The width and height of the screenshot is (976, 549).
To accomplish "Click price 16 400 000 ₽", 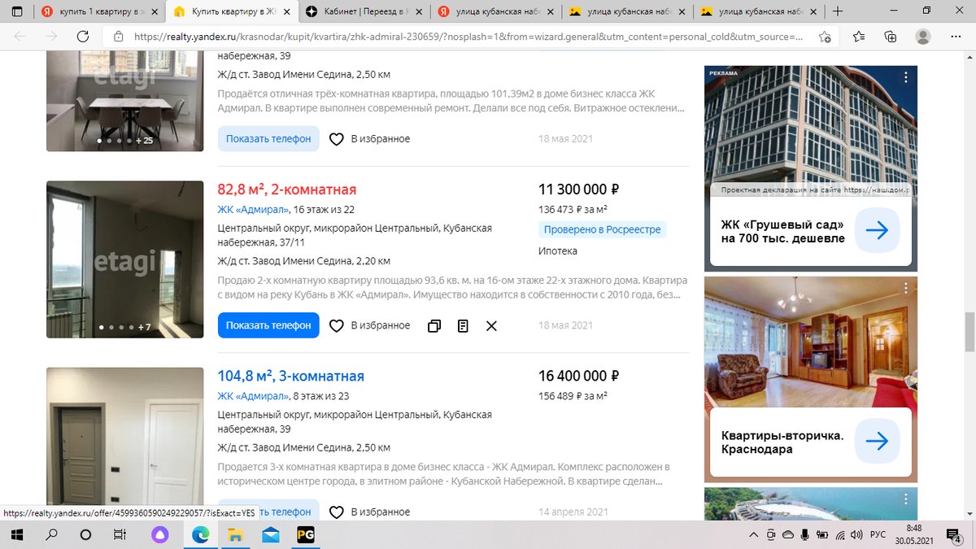I will 579,376.
